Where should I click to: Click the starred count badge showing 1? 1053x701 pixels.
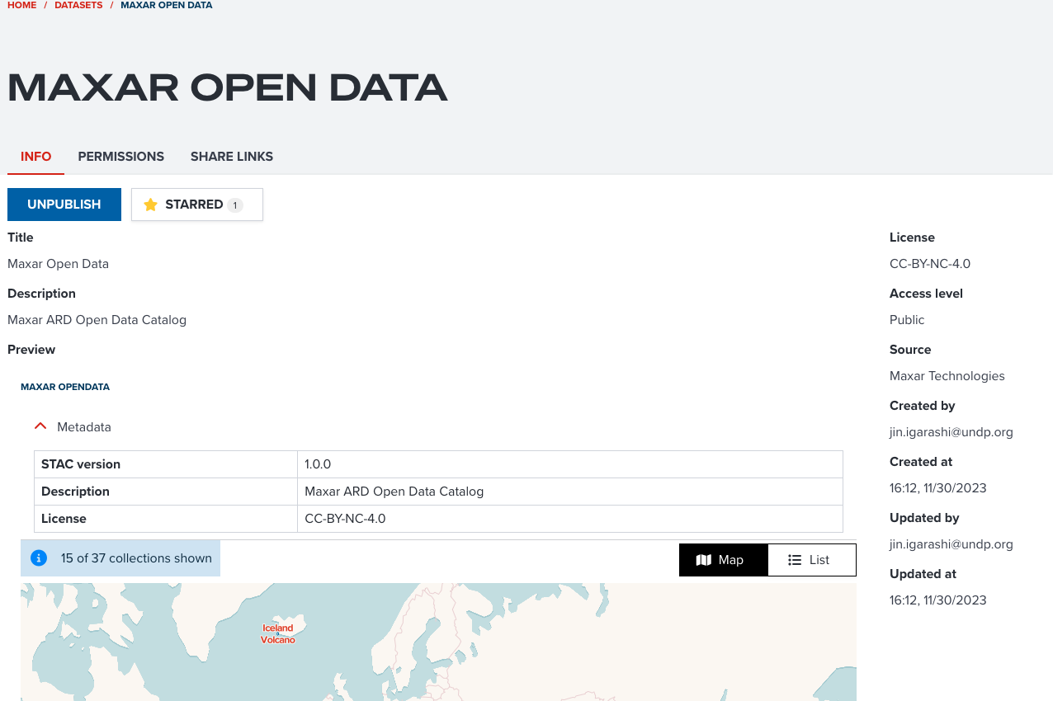[234, 205]
